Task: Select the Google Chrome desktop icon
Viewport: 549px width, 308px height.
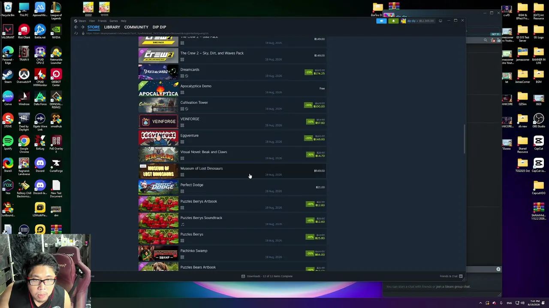Action: point(24,145)
